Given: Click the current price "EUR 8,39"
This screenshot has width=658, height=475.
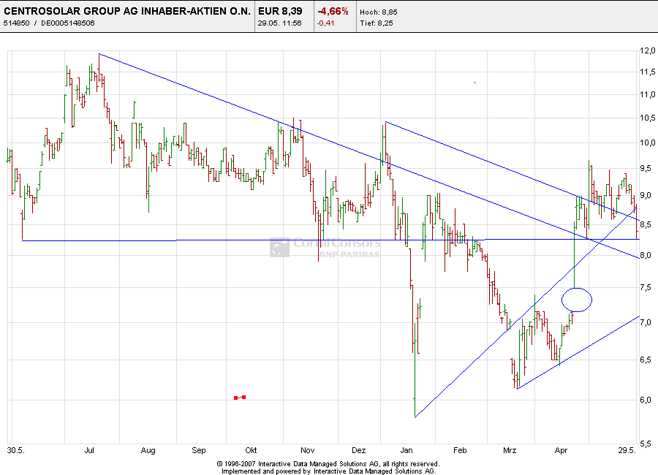Looking at the screenshot, I should tap(280, 12).
